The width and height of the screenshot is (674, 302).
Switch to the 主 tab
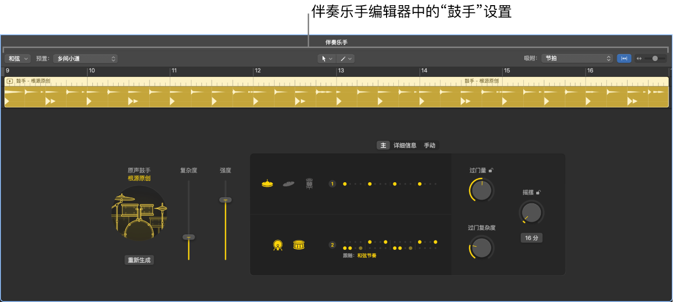383,146
